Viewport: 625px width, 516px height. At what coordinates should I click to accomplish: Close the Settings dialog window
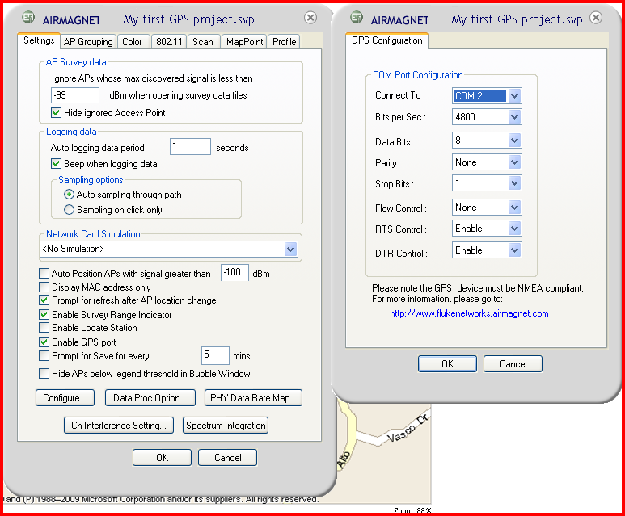(310, 18)
